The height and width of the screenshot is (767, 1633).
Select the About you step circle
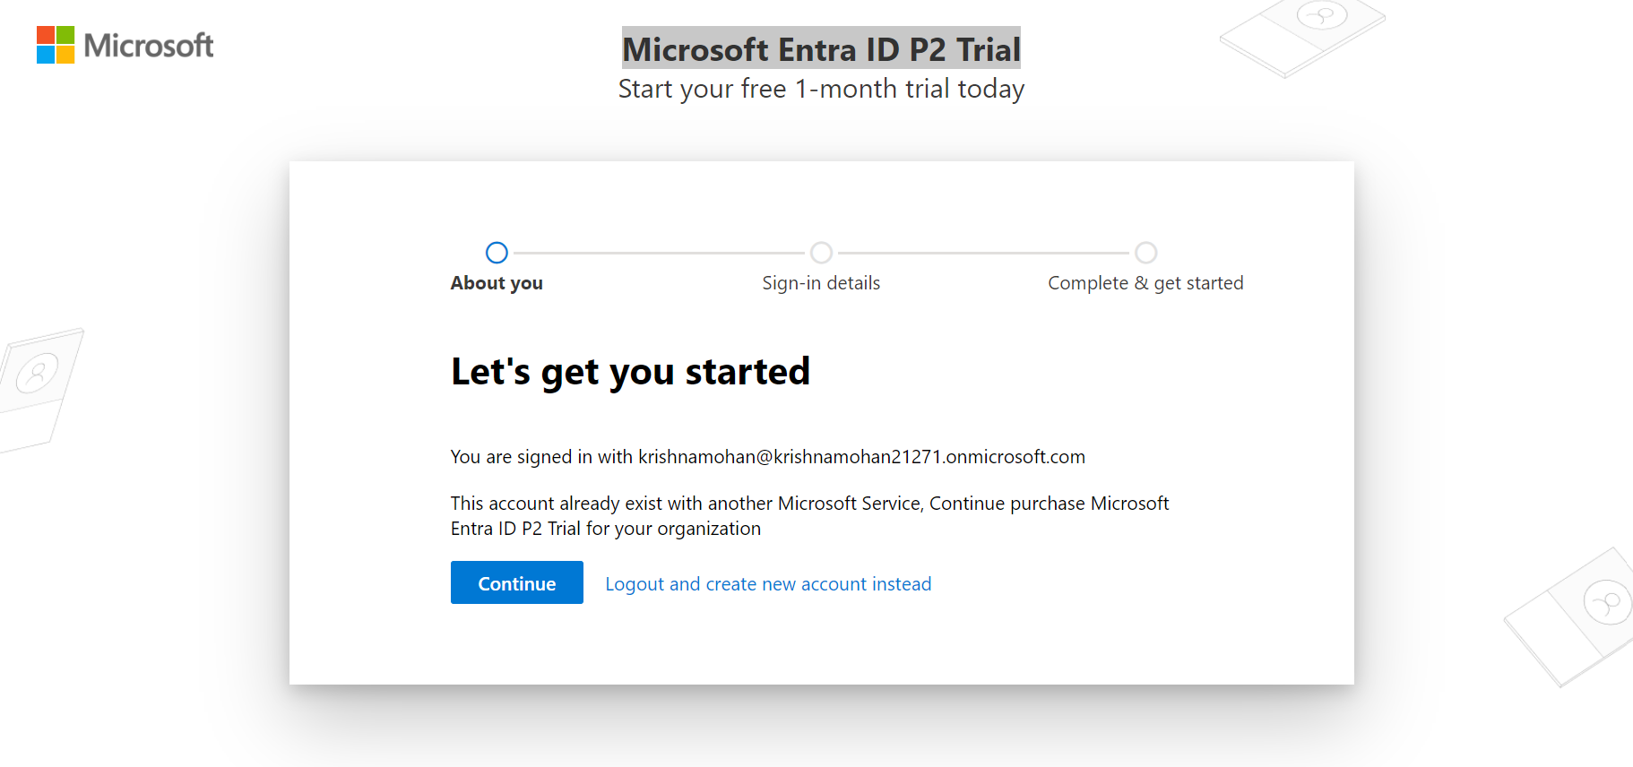pos(497,253)
